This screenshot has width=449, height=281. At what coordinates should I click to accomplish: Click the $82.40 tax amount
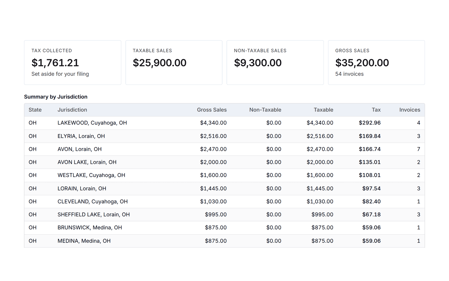pos(371,201)
